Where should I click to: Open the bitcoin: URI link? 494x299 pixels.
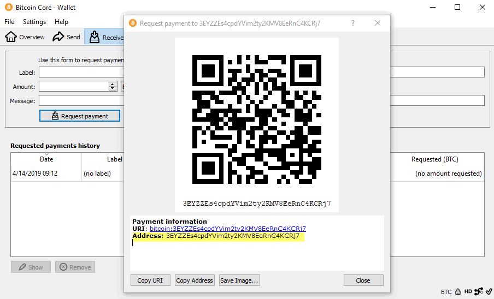[228, 229]
